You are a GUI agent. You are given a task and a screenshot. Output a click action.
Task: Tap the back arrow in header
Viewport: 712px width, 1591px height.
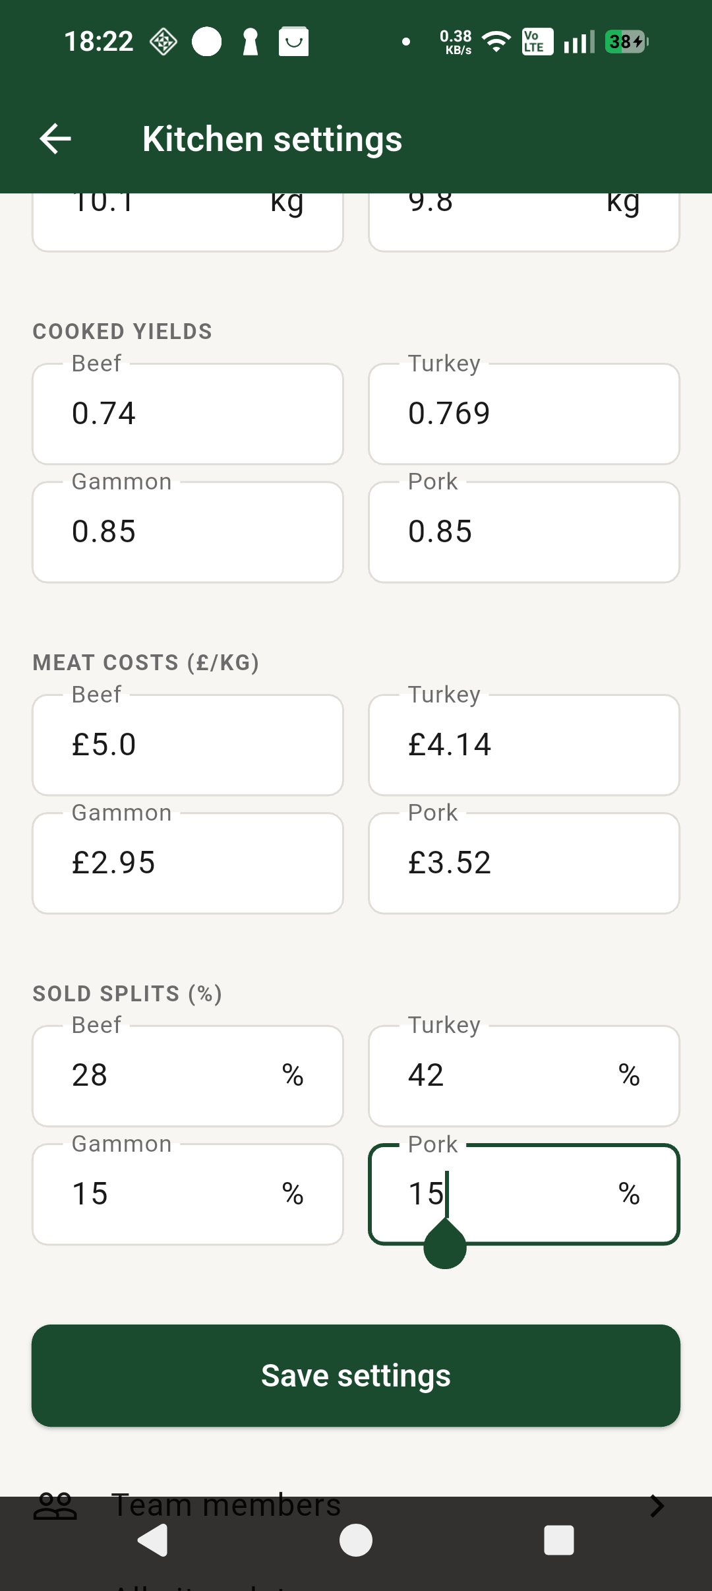tap(55, 139)
